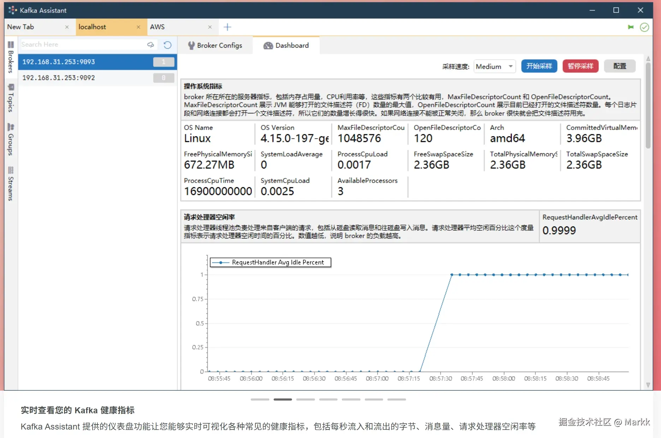
Task: Click the CommittedVirtualMemory value 3.96GB
Action: [x=584, y=138]
